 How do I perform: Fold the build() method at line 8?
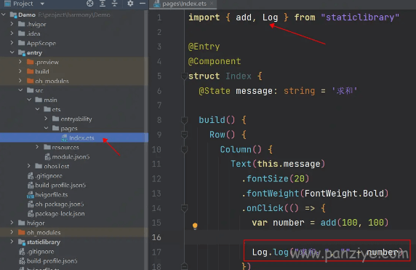[x=184, y=120]
